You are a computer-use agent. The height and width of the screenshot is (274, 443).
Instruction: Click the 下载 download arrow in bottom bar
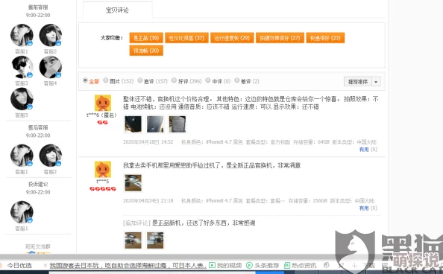click(x=354, y=265)
